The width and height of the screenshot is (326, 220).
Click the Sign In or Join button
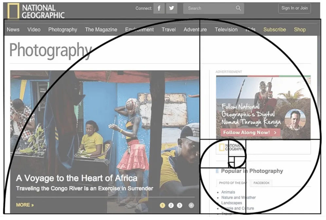(294, 8)
